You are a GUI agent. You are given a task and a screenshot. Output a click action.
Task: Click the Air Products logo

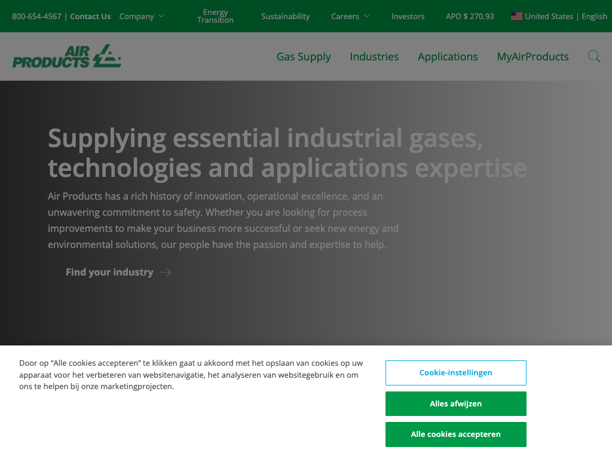[x=67, y=56]
